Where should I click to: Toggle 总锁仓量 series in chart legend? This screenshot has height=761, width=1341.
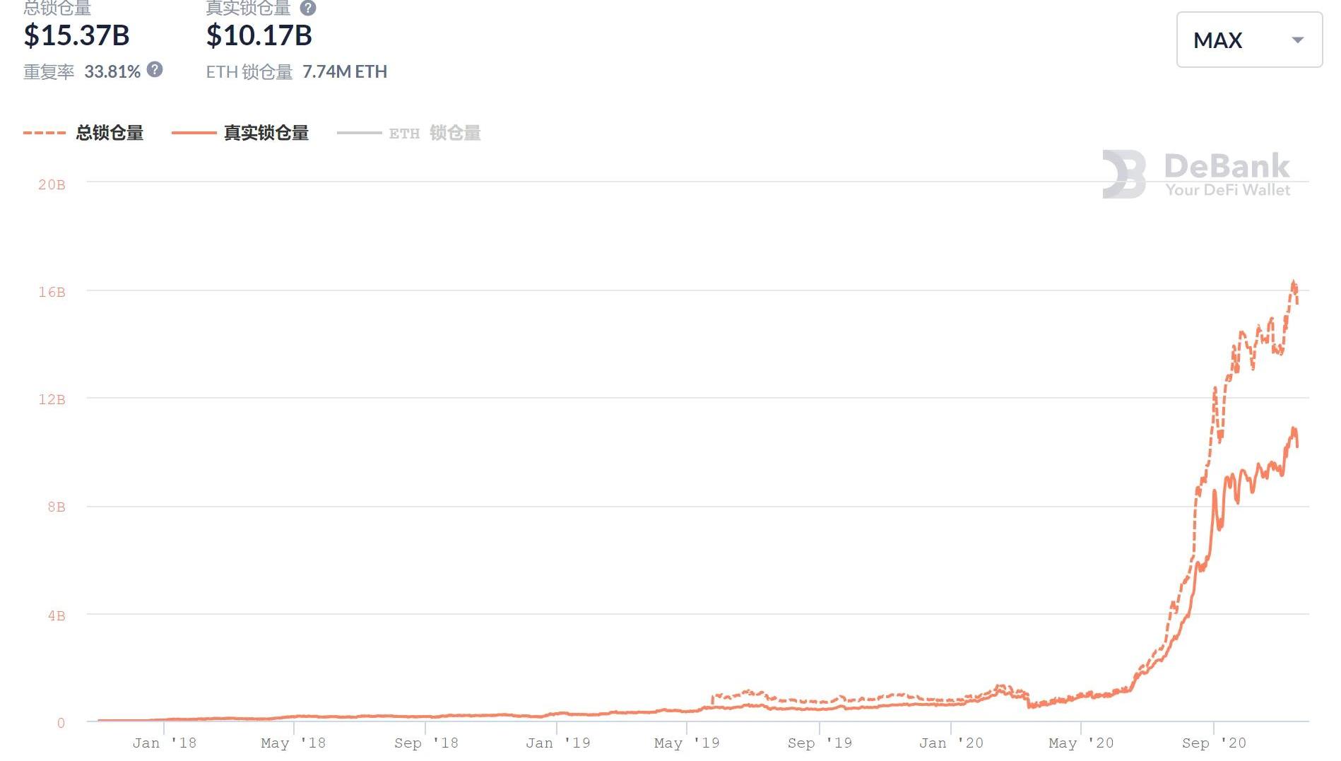click(110, 133)
